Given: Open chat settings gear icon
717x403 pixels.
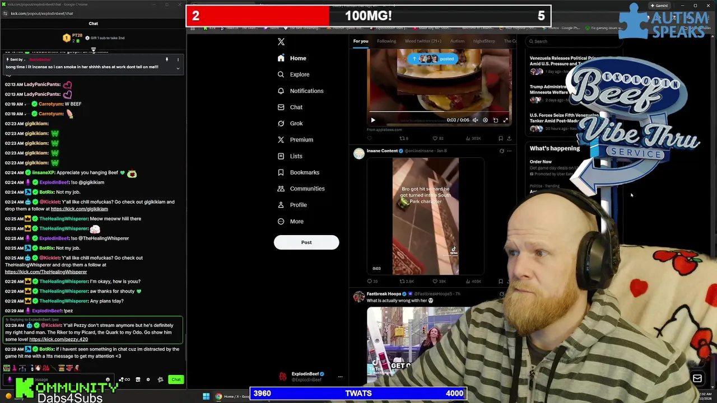Looking at the screenshot, I should 148,379.
